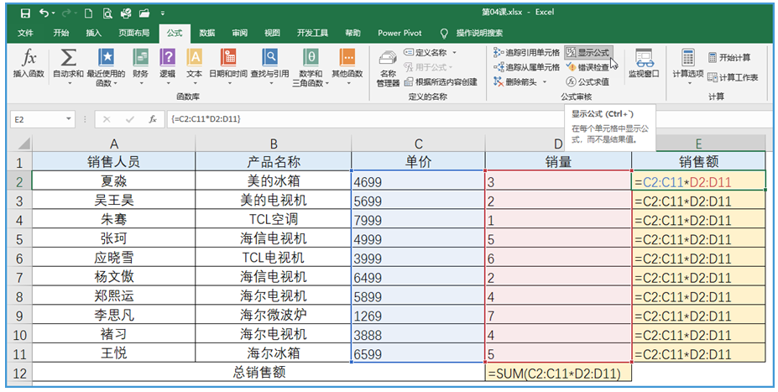Switch to the Data (数据) tab

point(206,33)
